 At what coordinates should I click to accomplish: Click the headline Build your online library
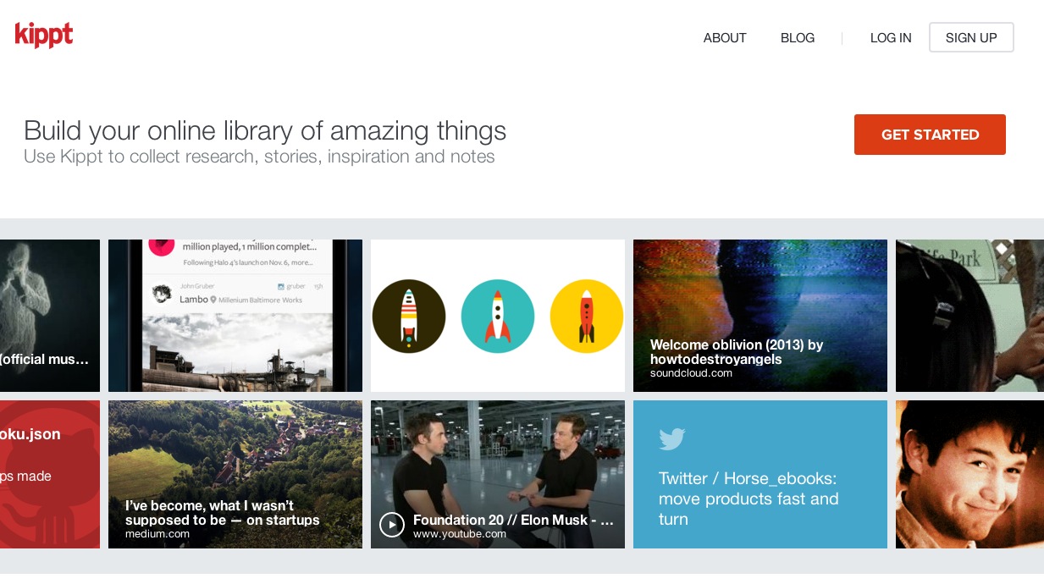(265, 130)
